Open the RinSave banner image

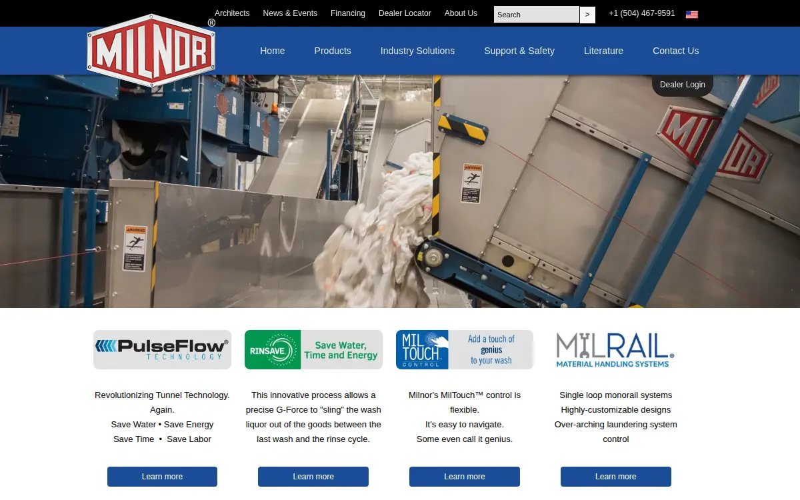313,349
